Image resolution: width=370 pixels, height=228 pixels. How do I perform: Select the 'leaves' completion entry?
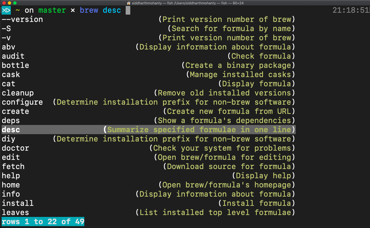[15, 212]
